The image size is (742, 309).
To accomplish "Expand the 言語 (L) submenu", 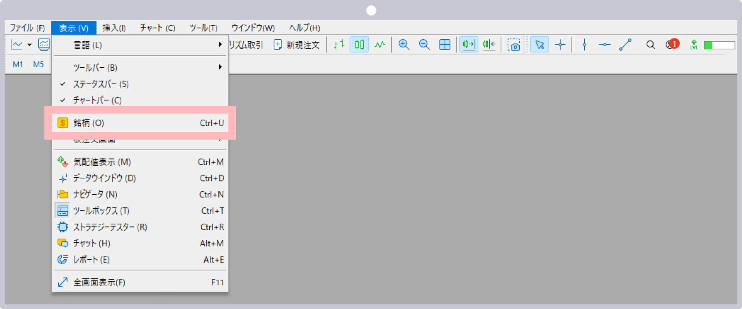I will click(140, 45).
